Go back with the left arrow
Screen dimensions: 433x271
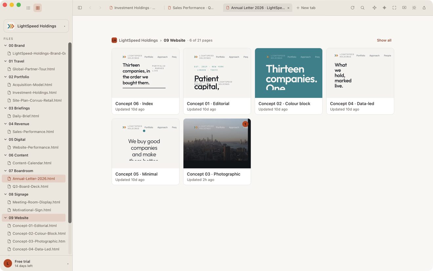pos(90,8)
